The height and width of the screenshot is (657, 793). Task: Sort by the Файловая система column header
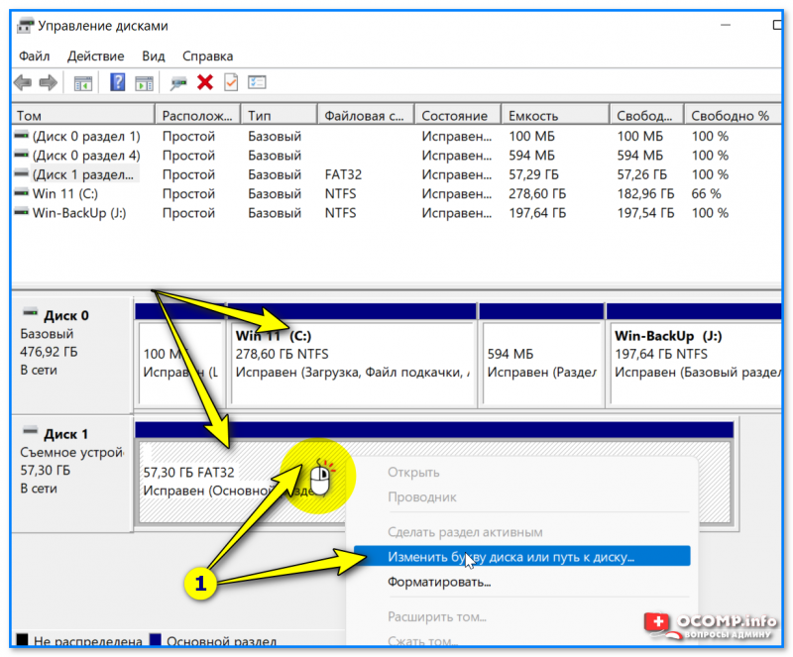(366, 115)
